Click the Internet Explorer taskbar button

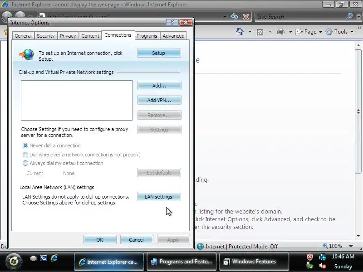tap(109, 262)
